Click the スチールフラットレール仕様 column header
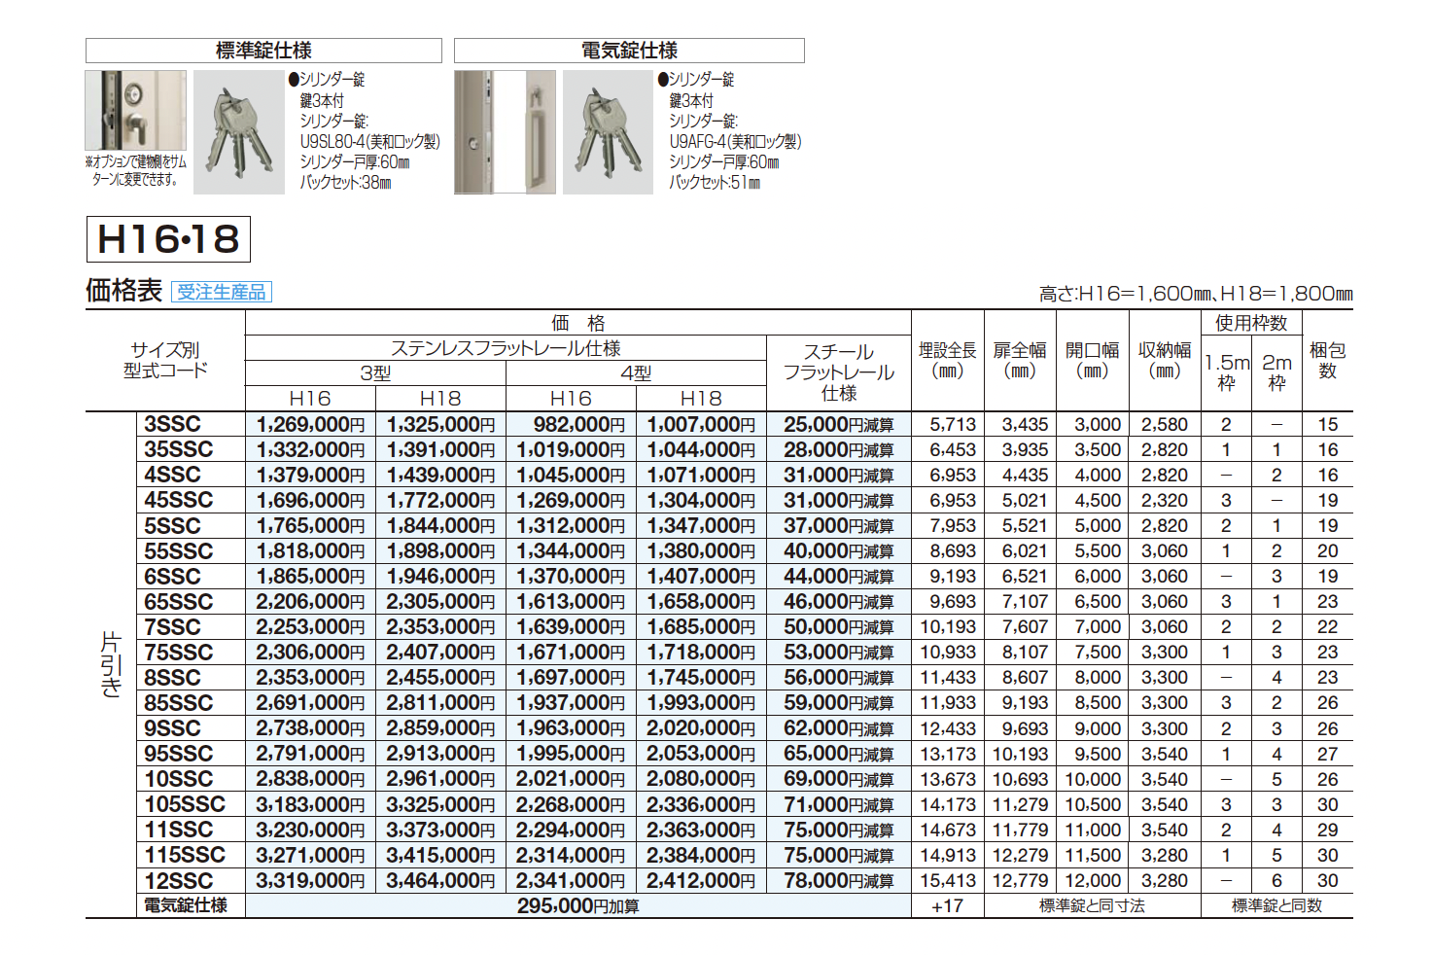Screen dimensions: 1433x955 (838, 372)
